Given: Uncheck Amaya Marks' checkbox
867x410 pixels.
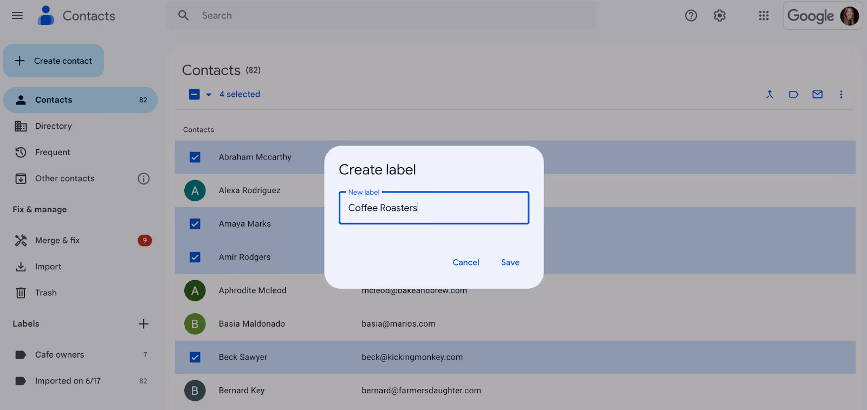Looking at the screenshot, I should coord(195,224).
